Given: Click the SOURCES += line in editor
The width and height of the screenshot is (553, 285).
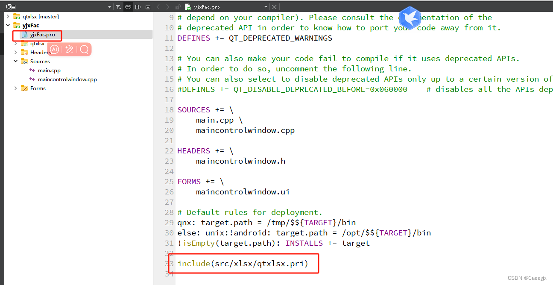Looking at the screenshot, I should pyautogui.click(x=205, y=110).
